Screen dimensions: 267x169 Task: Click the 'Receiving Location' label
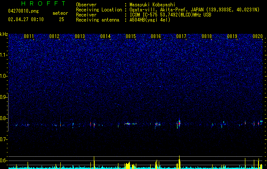click(99, 10)
